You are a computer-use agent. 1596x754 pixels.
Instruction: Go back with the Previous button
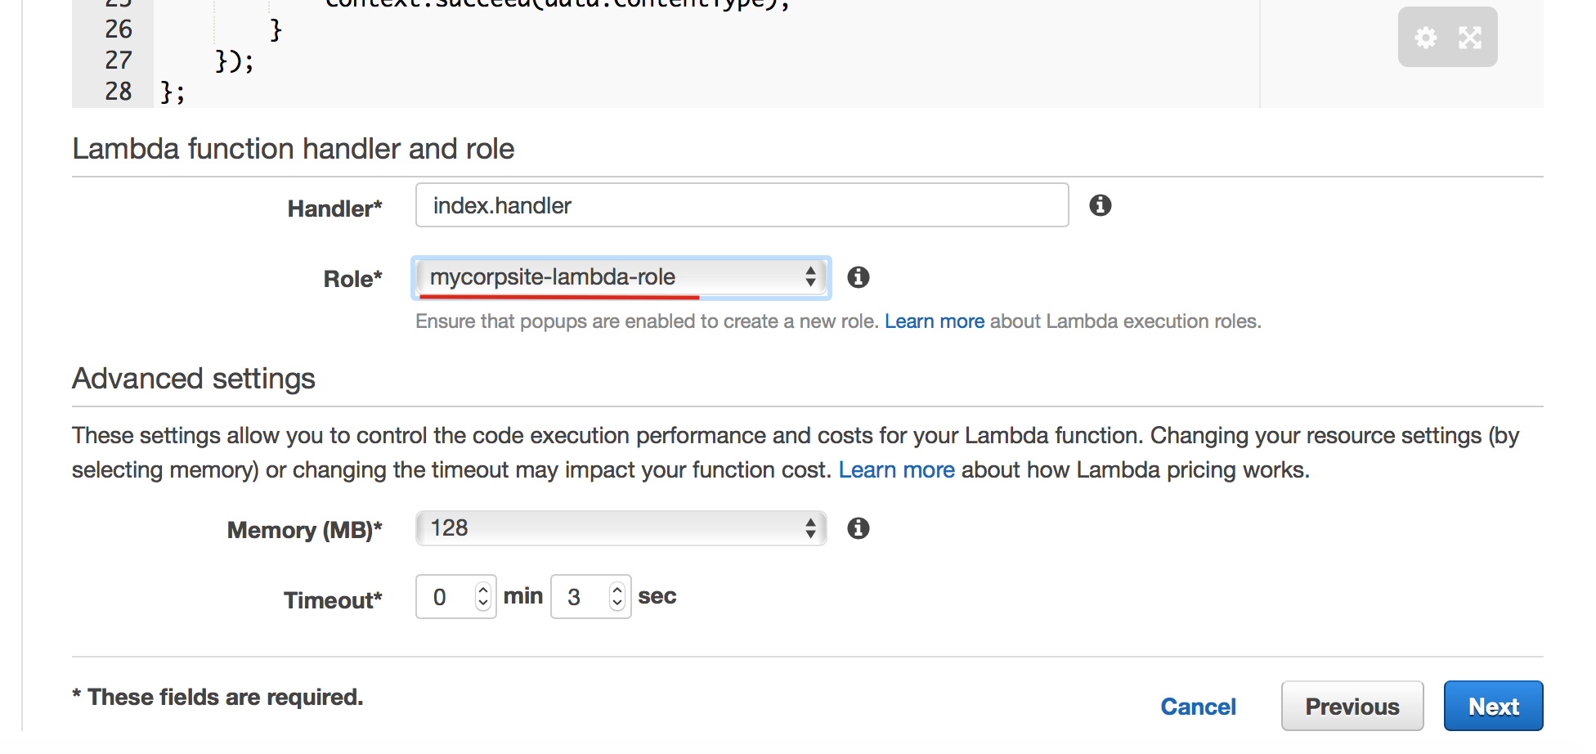click(1352, 707)
